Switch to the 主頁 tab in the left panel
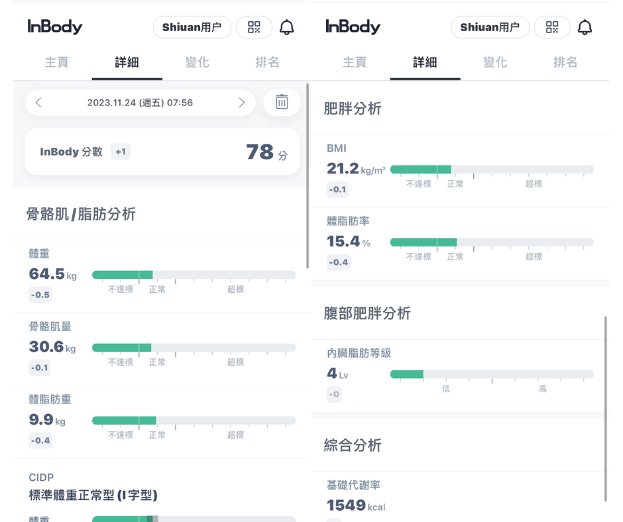Viewport: 623px width, 522px height. coord(56,62)
